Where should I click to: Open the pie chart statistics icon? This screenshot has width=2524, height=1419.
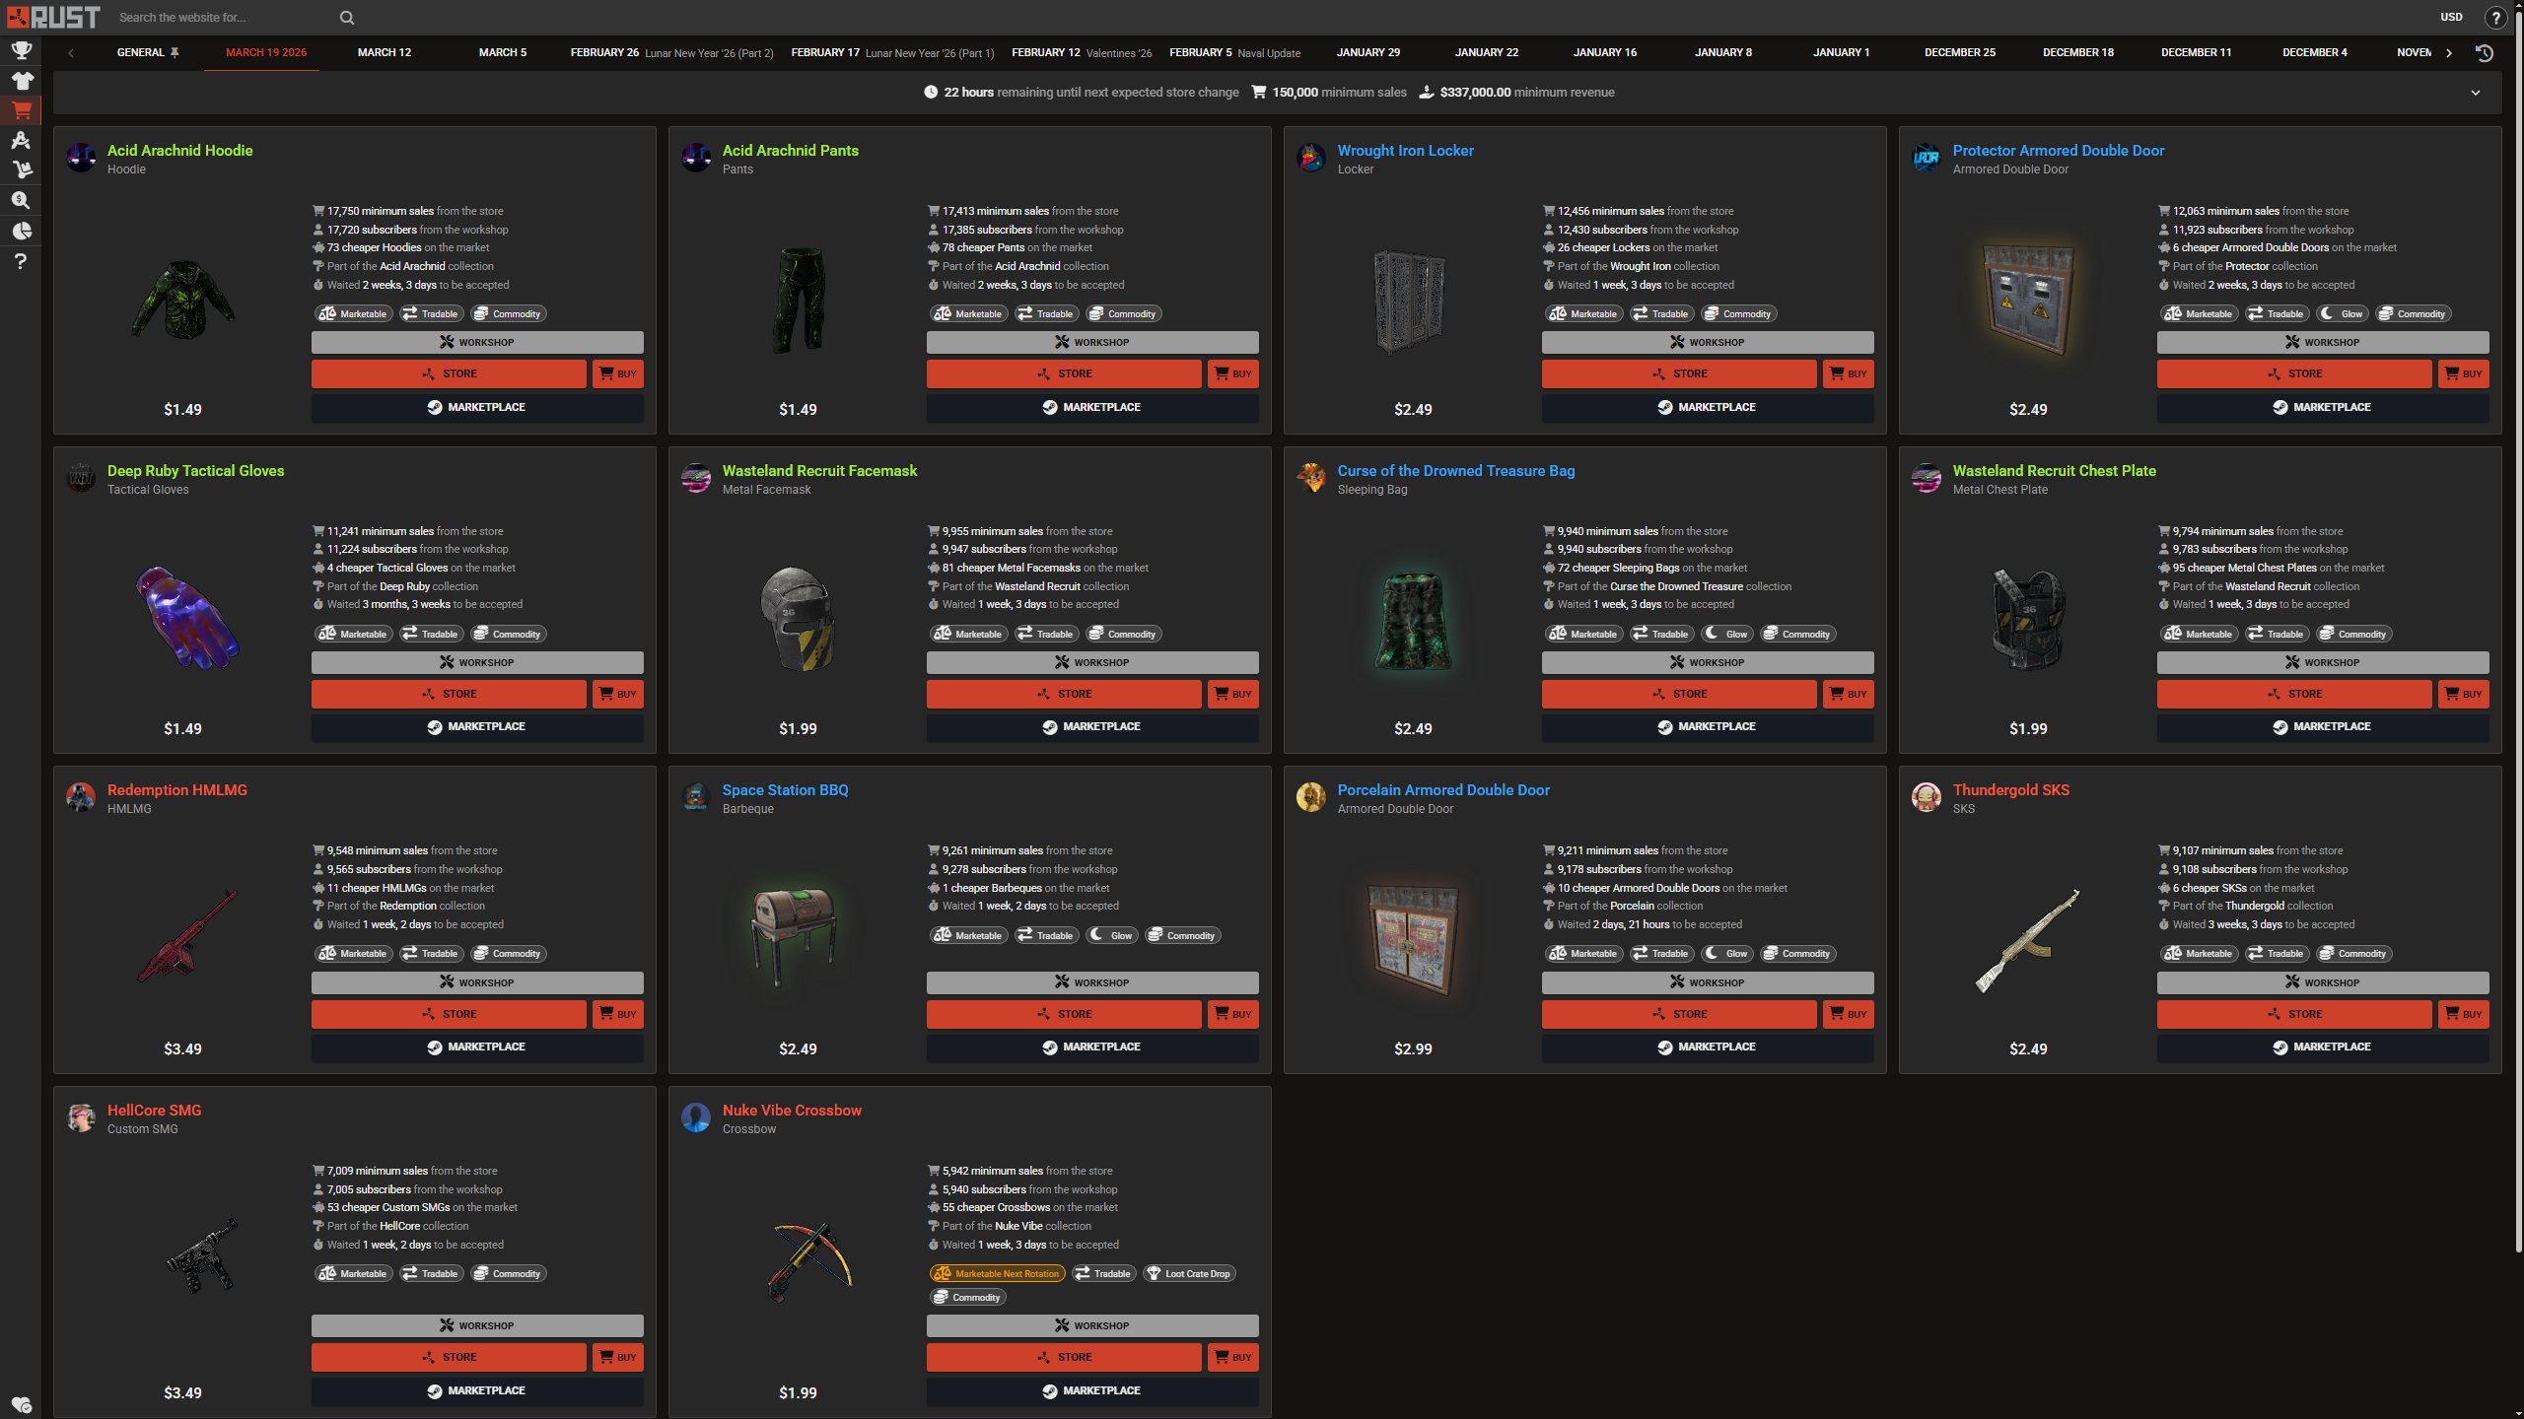(x=21, y=232)
